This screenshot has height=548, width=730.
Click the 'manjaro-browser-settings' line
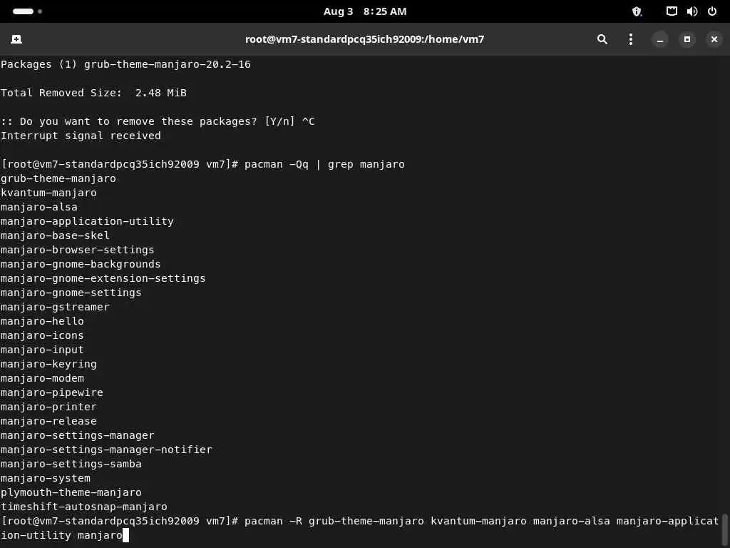pyautogui.click(x=77, y=250)
